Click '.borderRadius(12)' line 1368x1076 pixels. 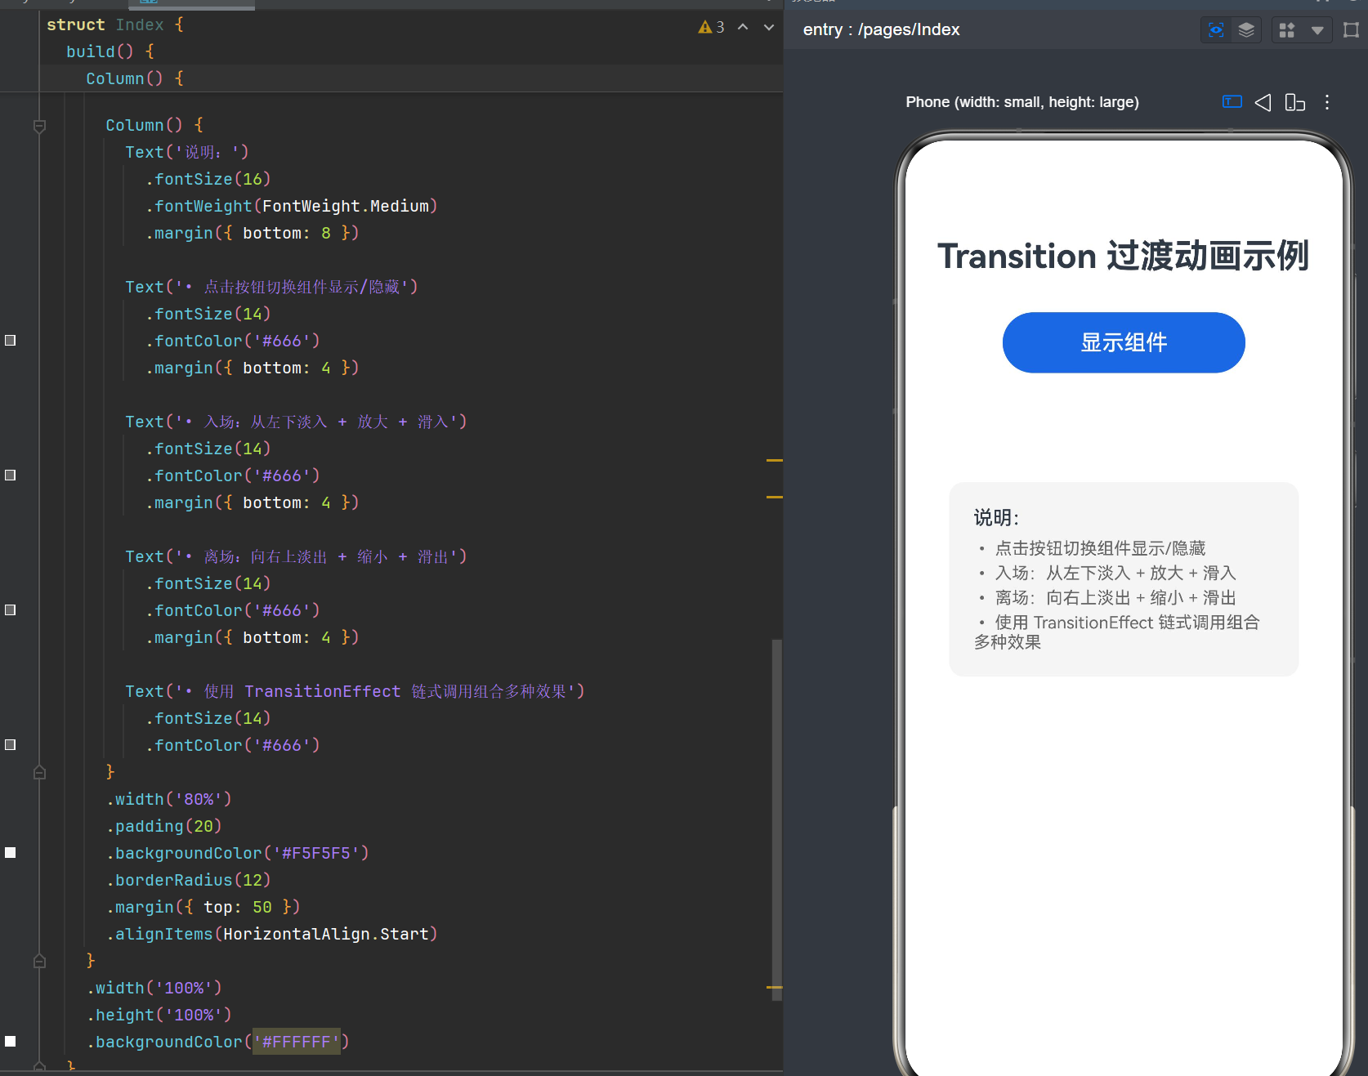pyautogui.click(x=188, y=880)
